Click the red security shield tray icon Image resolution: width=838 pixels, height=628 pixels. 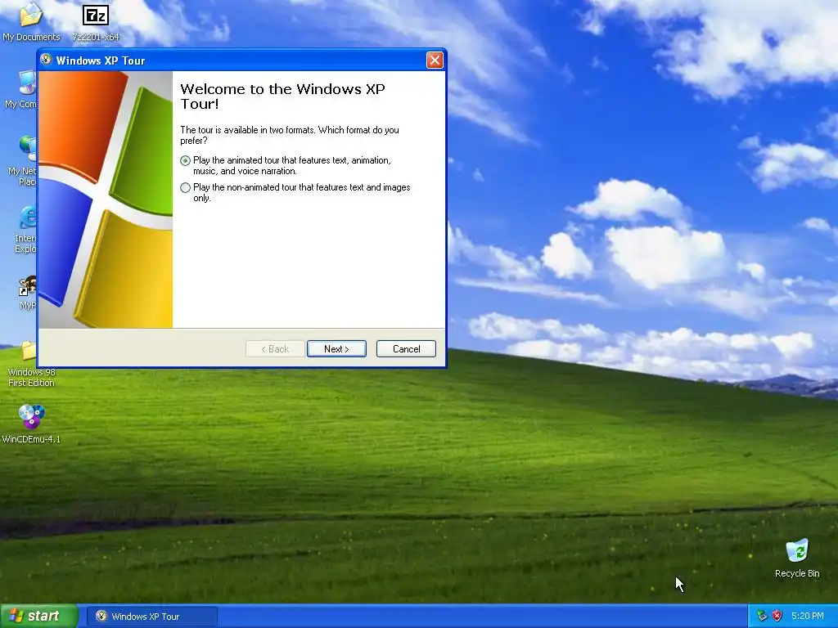pyautogui.click(x=777, y=616)
